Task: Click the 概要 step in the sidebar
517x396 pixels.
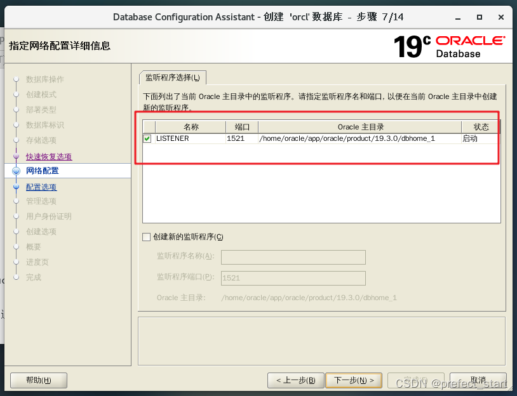Action: point(34,247)
